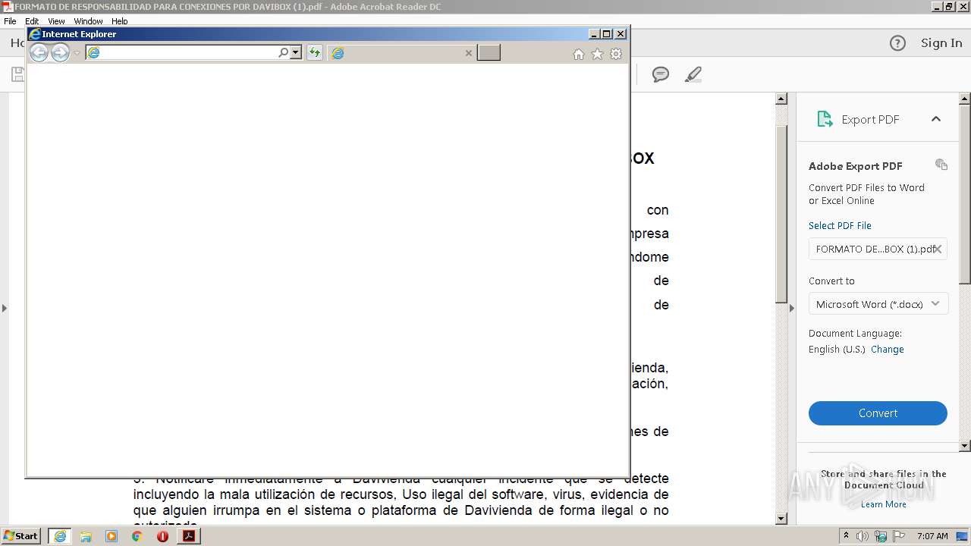This screenshot has width=971, height=546.
Task: Click the right pane scrollbar down arrow
Action: click(x=965, y=446)
